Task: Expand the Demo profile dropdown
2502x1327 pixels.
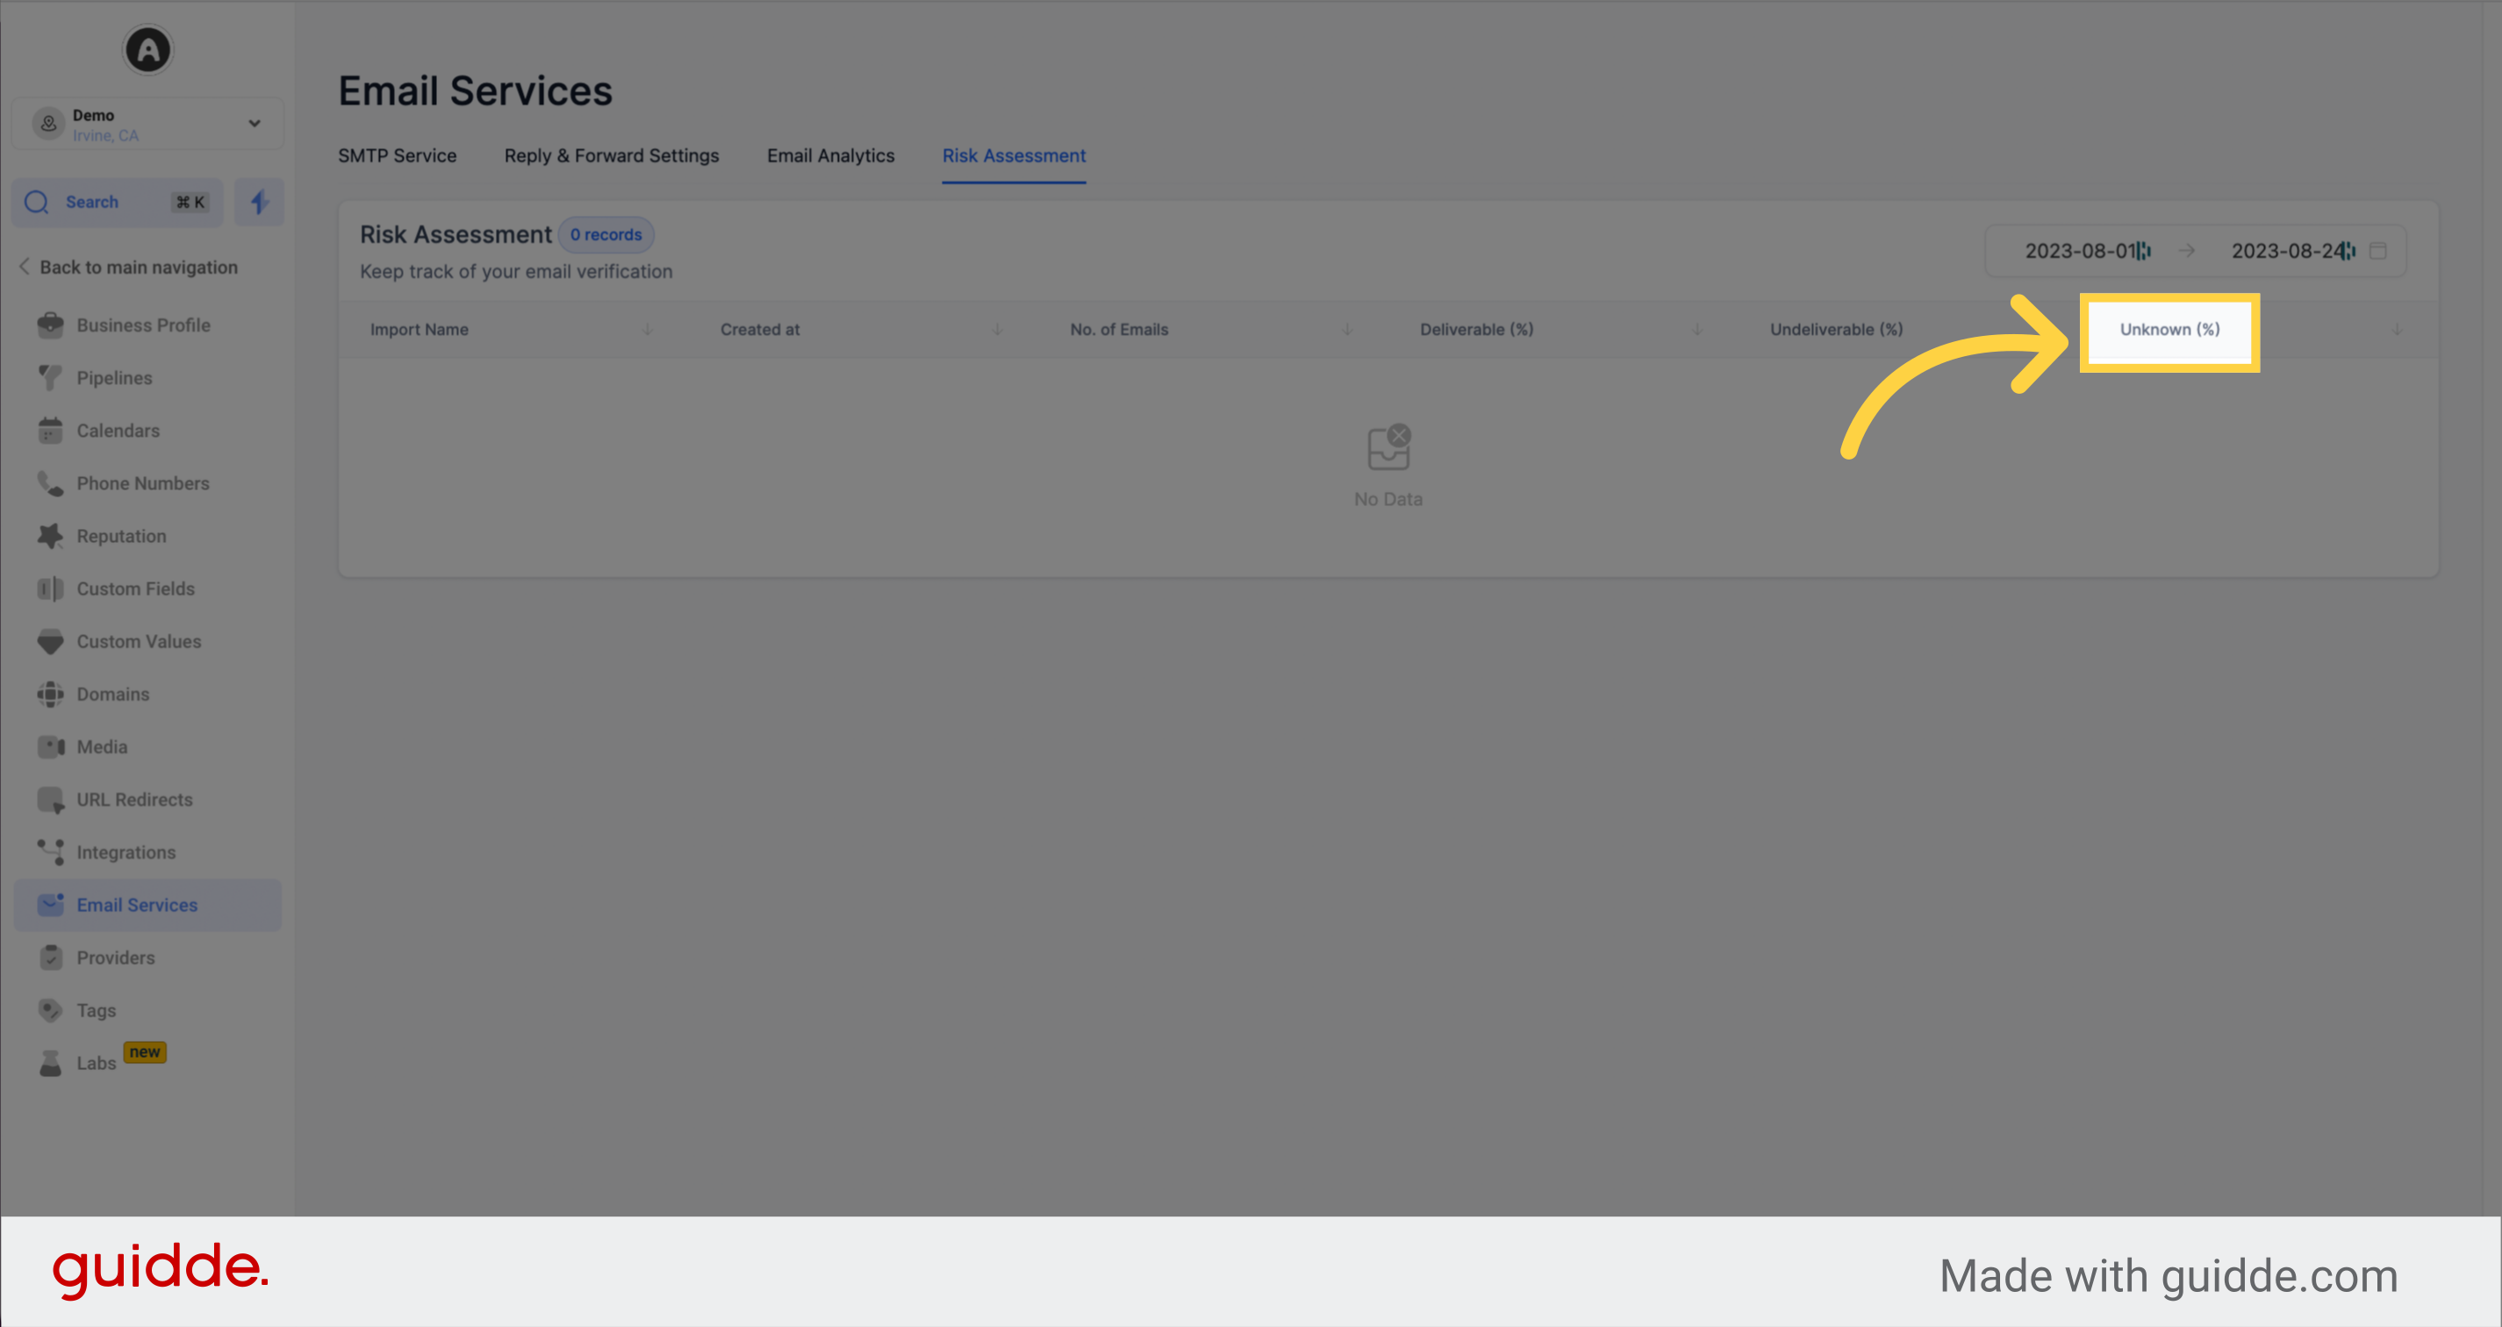Action: pos(254,122)
